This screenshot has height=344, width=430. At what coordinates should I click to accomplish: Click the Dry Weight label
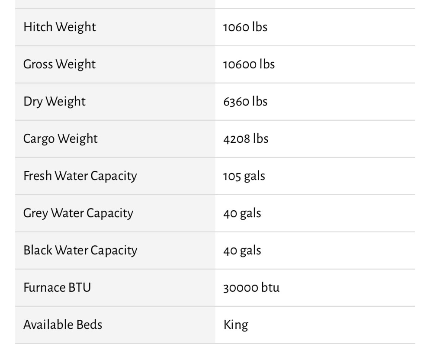(55, 102)
